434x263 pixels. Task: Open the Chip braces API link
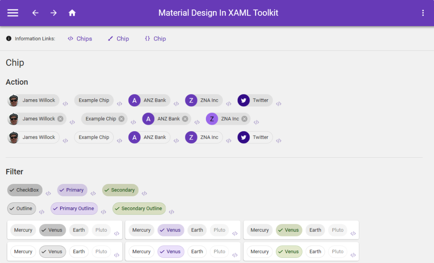coord(155,38)
